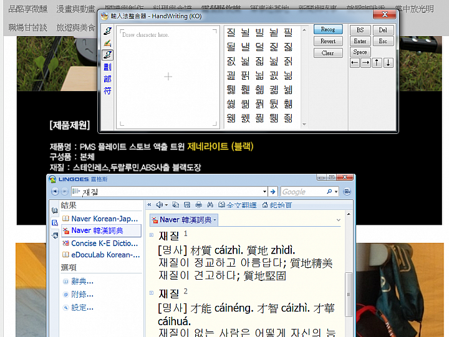Open the Lingoes search history dropdown
Image resolution: width=449 pixels, height=337 pixels.
point(265,192)
